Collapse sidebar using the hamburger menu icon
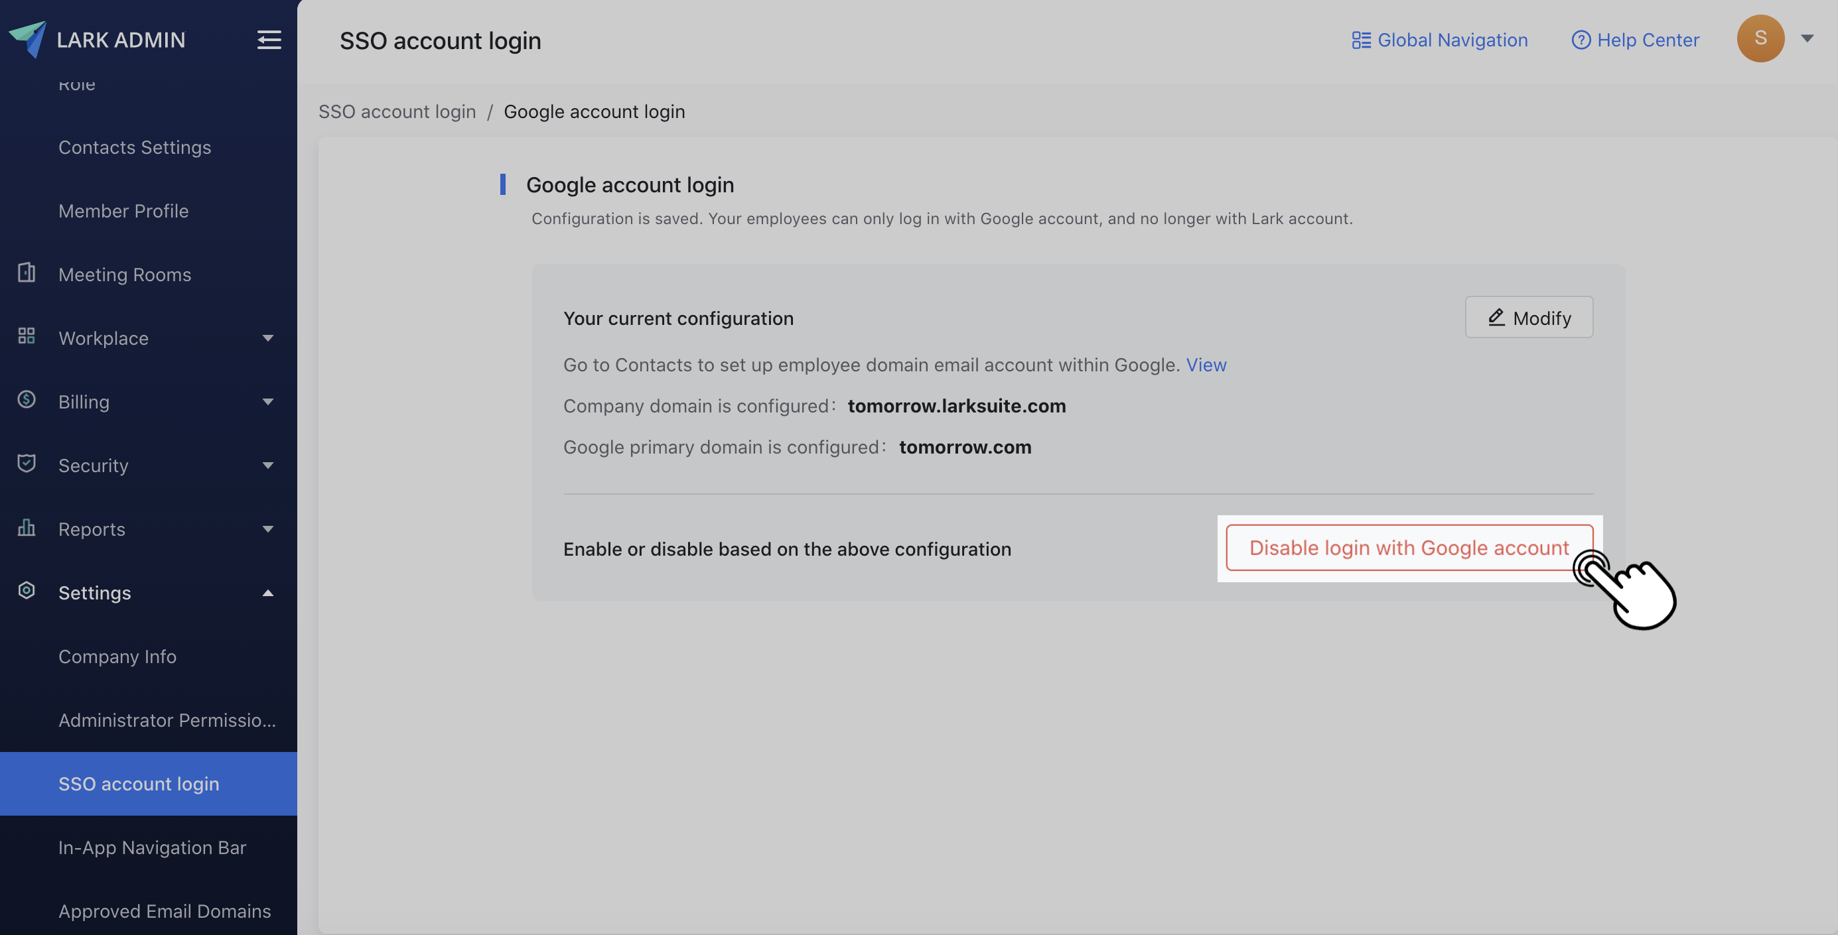The width and height of the screenshot is (1838, 935). click(x=269, y=39)
